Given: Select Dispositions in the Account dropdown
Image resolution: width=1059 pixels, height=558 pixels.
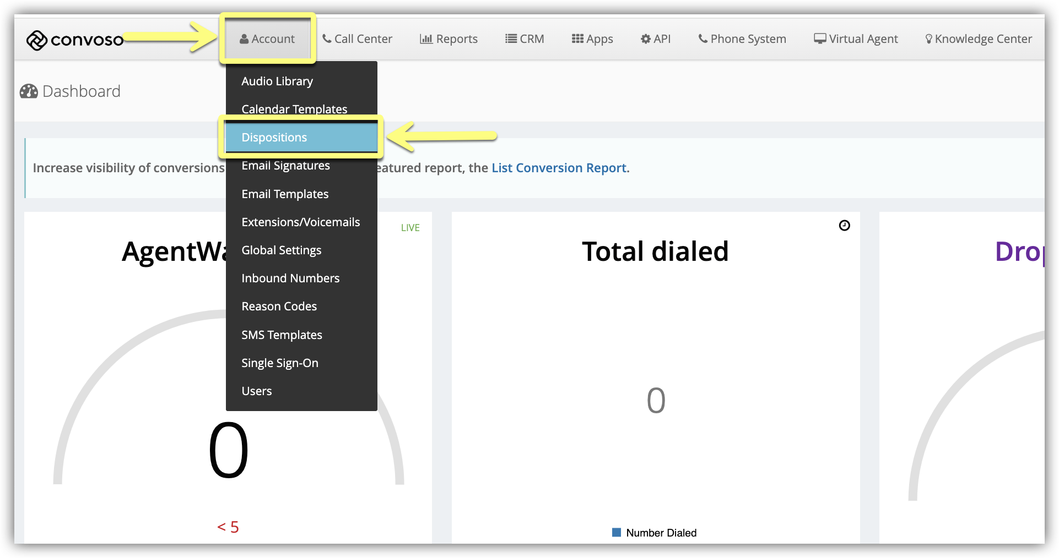Looking at the screenshot, I should (x=301, y=137).
